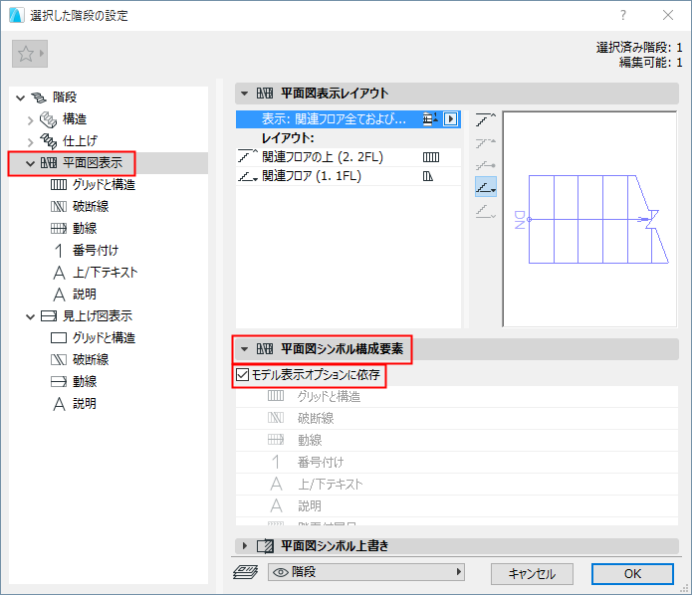Image resolution: width=692 pixels, height=595 pixels.
Task: Open 動線 under 平面図表示
Action: 85,229
